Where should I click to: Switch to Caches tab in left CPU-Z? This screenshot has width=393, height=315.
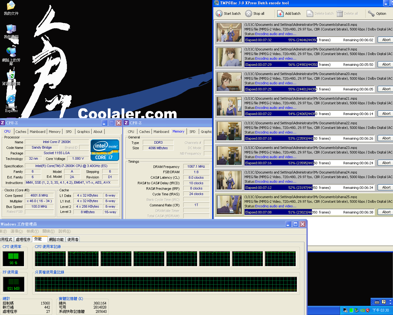pyautogui.click(x=21, y=132)
